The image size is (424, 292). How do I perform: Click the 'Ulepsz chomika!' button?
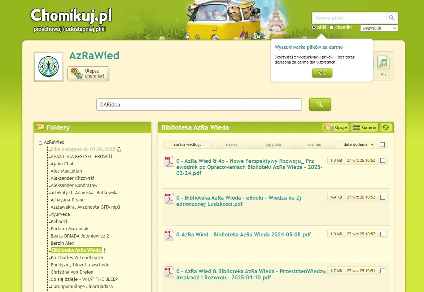point(88,74)
